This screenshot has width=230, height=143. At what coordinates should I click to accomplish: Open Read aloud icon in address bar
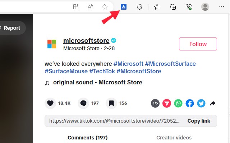pyautogui.click(x=90, y=7)
